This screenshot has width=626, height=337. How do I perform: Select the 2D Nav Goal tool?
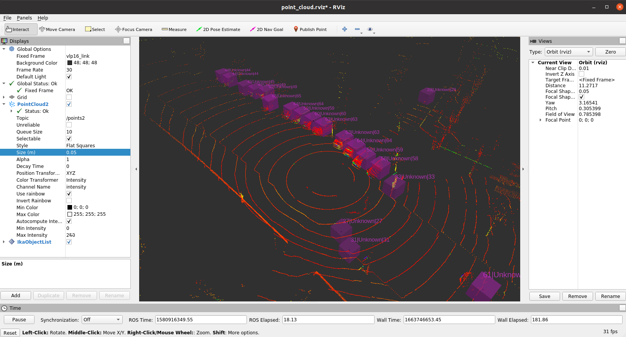coord(266,29)
